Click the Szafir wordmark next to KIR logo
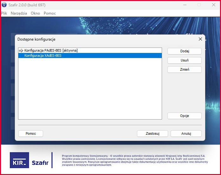 coord(40,163)
